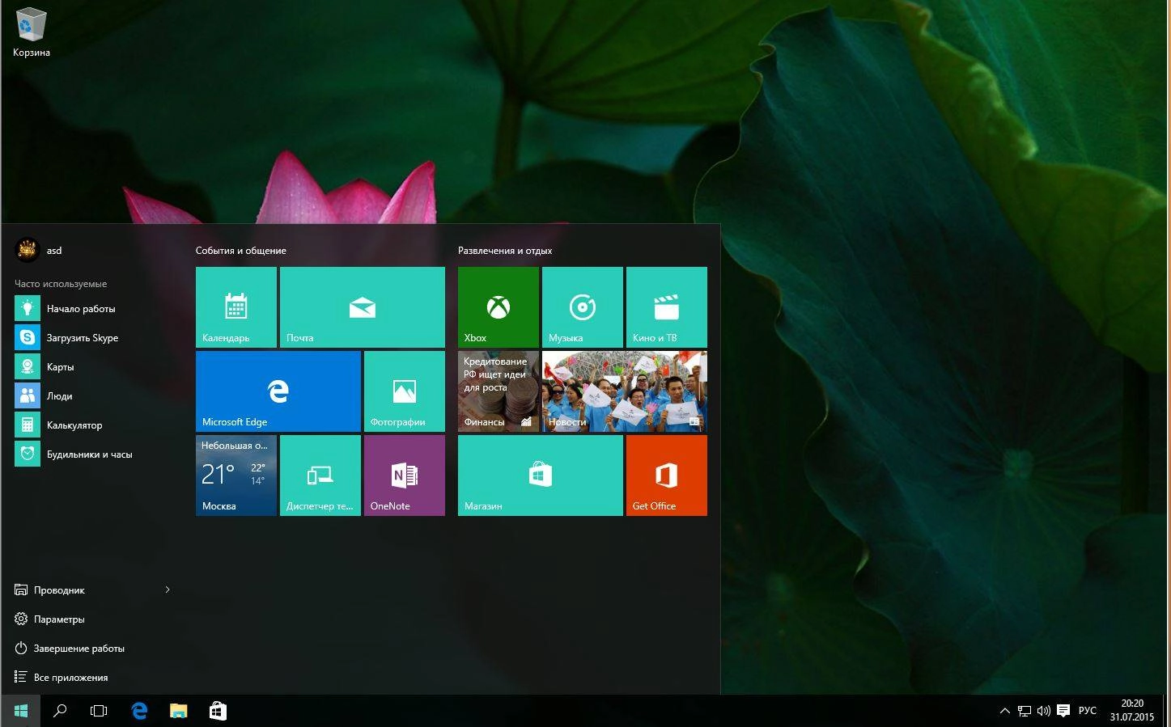Click the network tray icon
Image resolution: width=1171 pixels, height=727 pixels.
(1024, 711)
